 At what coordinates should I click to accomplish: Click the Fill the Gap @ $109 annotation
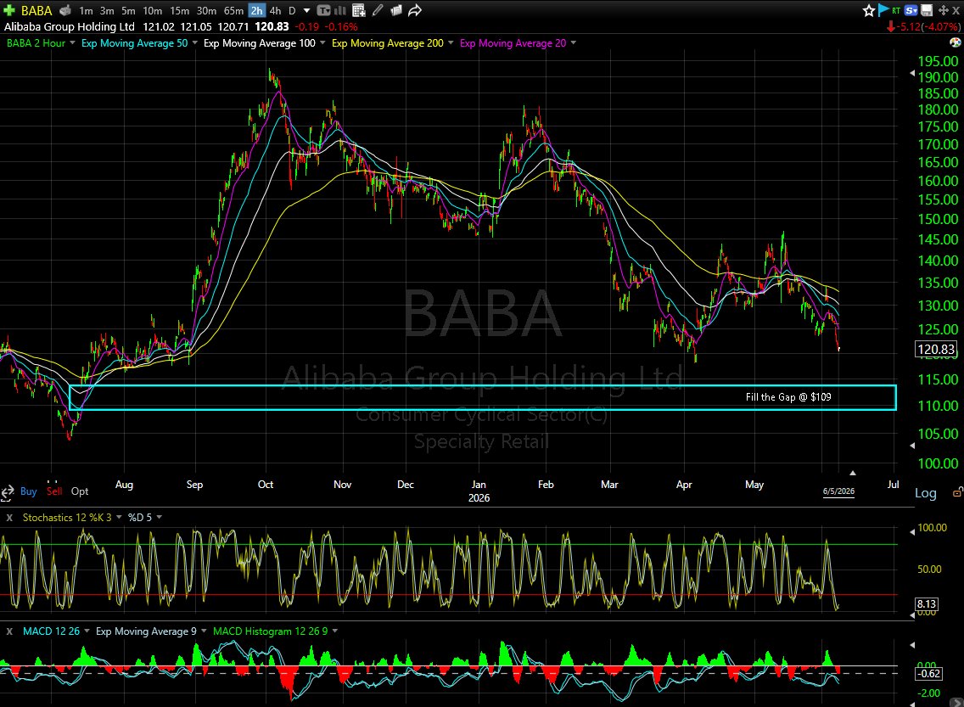(x=788, y=397)
